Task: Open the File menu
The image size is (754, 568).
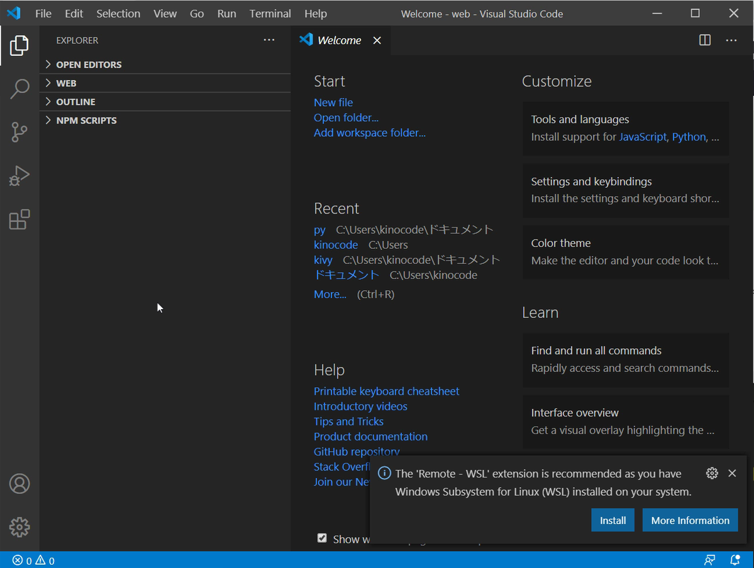Action: point(43,13)
